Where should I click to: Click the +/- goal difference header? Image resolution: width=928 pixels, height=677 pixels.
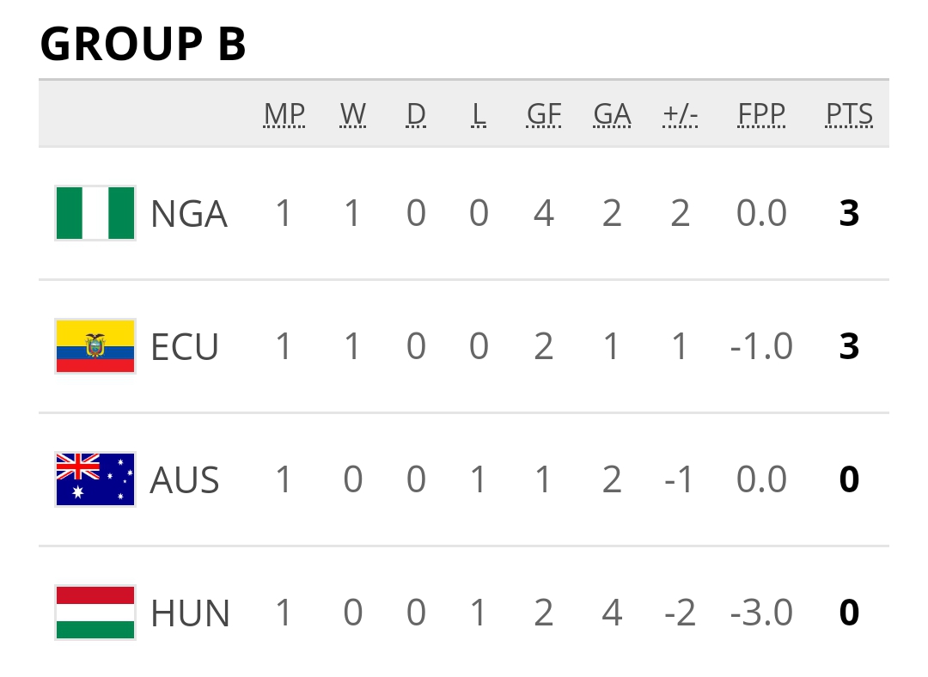pos(680,114)
